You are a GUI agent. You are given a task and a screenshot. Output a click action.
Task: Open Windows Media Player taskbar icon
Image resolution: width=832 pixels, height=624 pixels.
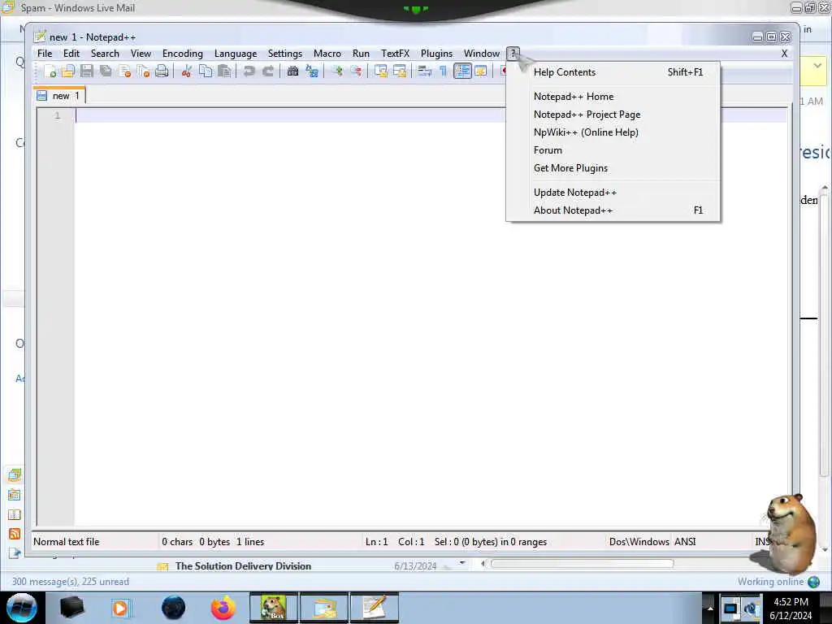(x=120, y=608)
